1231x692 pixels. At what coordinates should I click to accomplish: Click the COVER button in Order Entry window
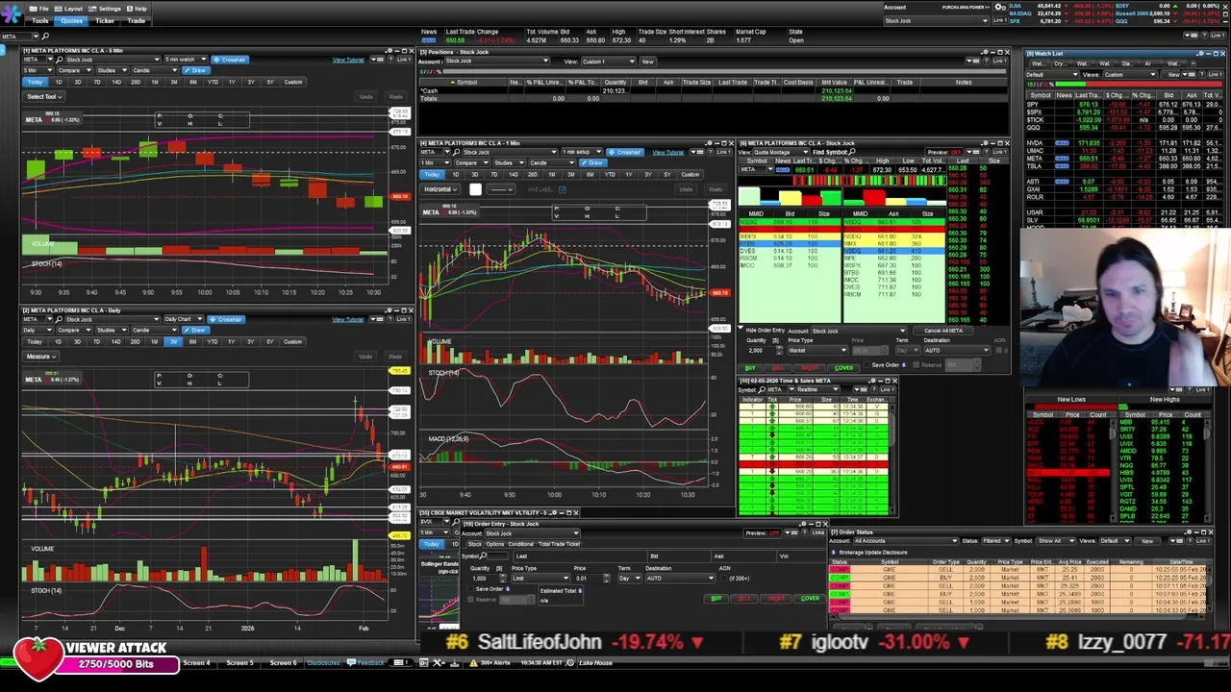(x=810, y=599)
